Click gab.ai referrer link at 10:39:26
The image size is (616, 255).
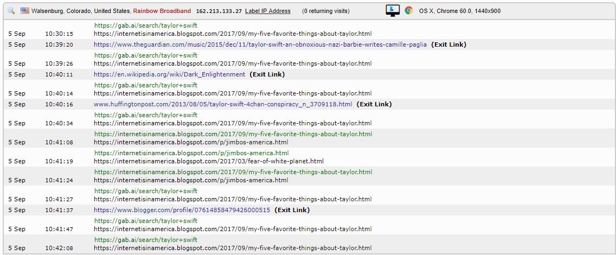146,55
